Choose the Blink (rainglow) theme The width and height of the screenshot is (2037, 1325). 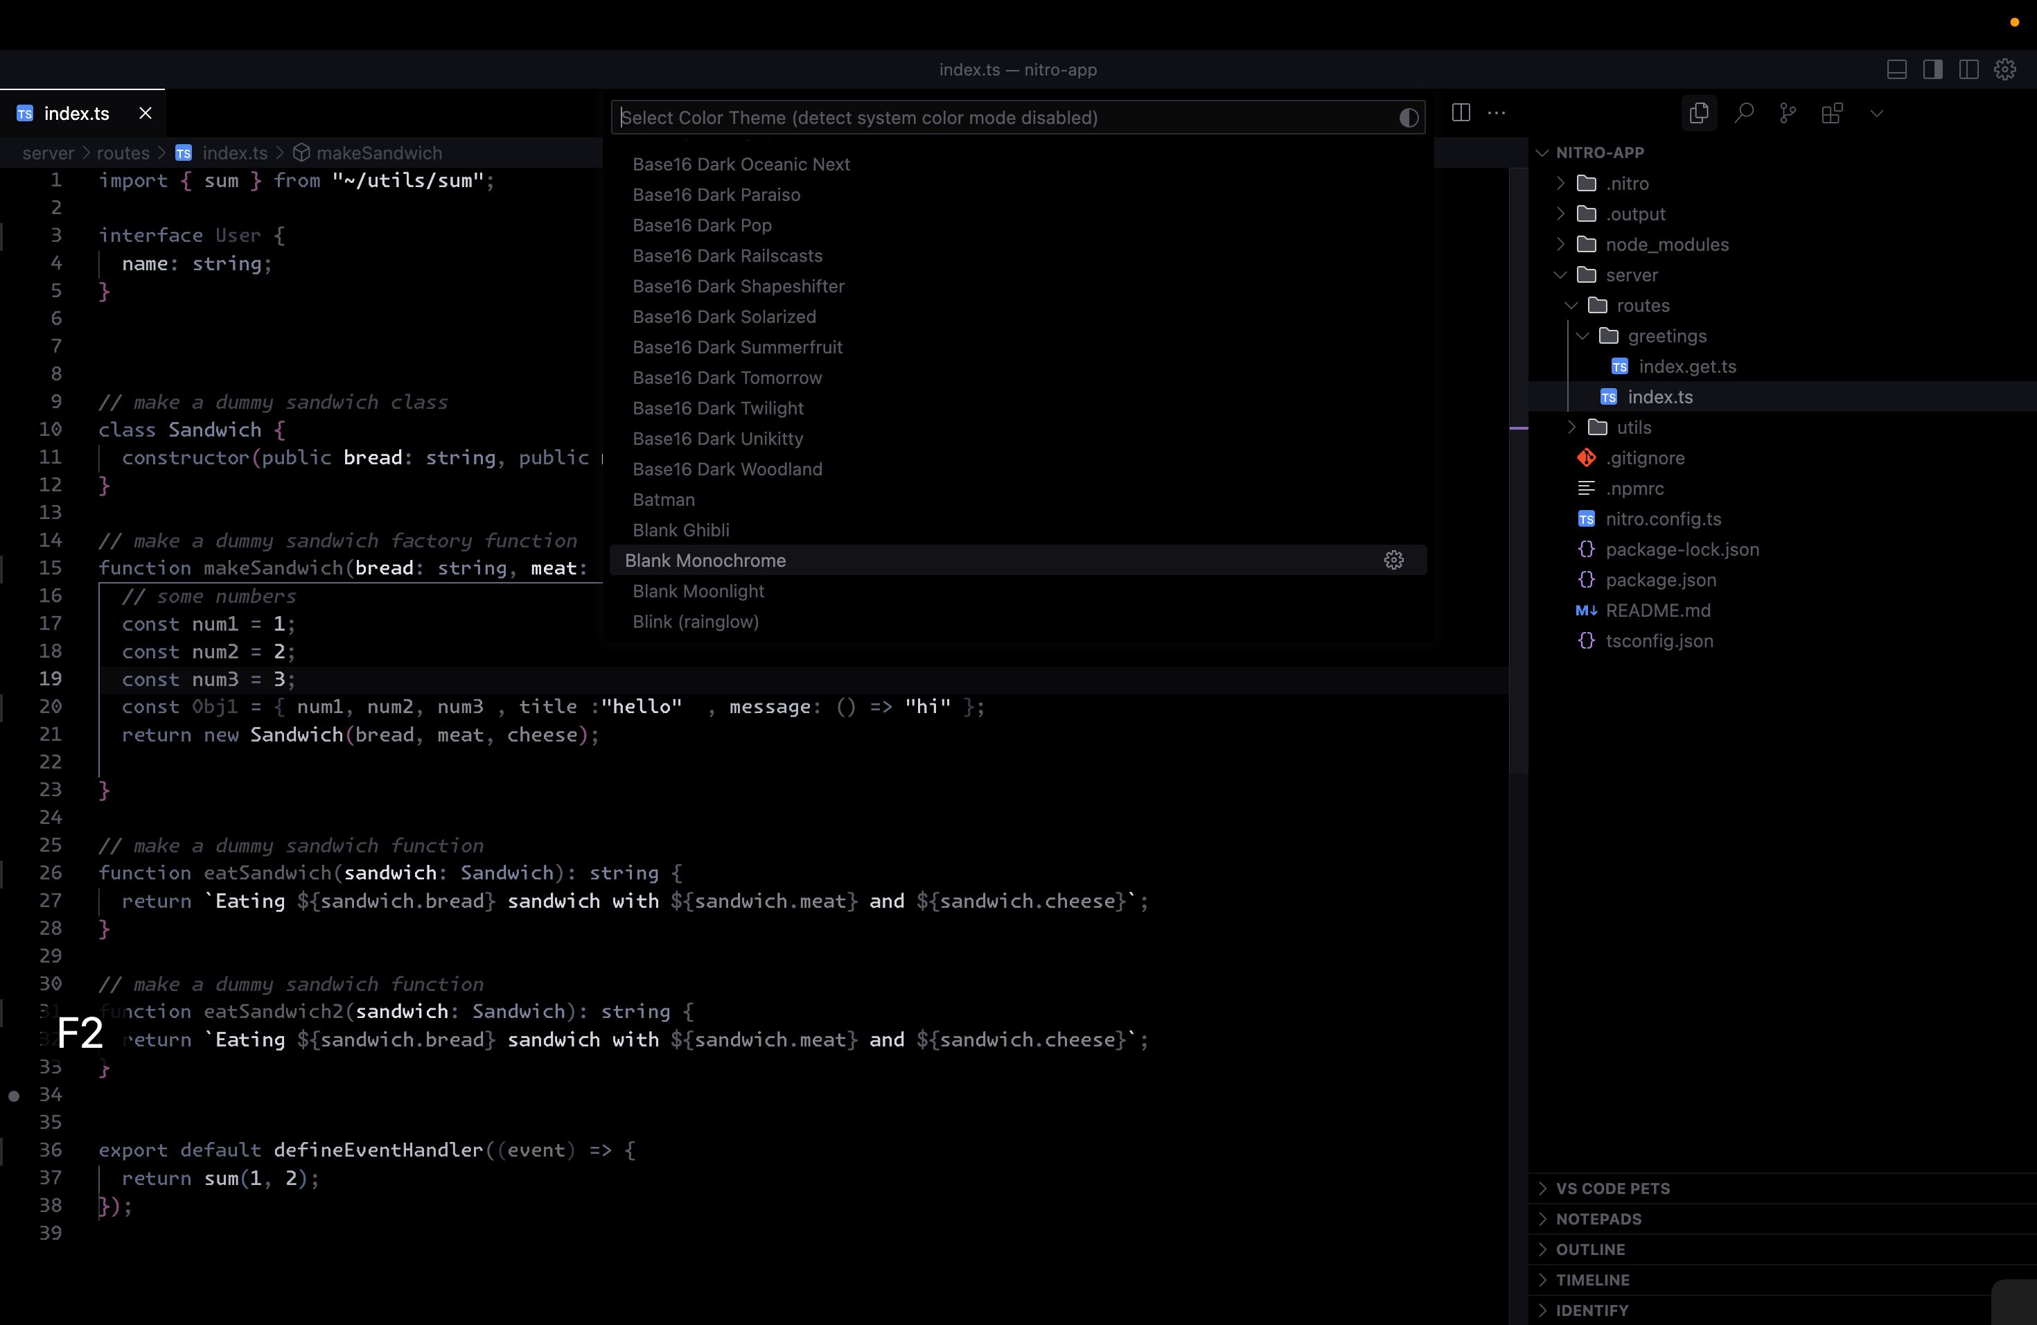click(x=1018, y=622)
